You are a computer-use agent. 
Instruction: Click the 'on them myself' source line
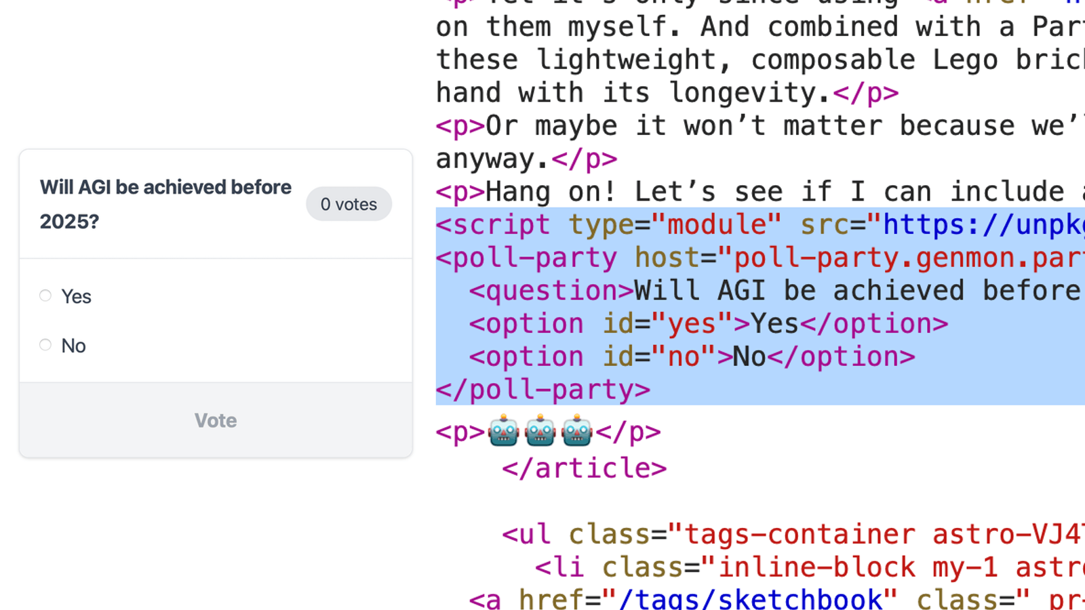click(x=760, y=27)
